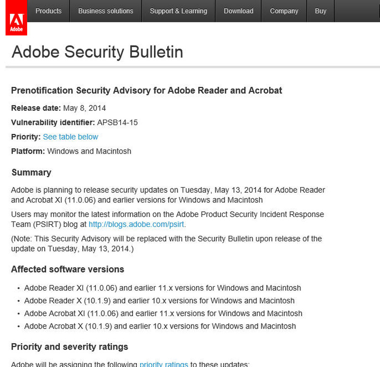Open the Company menu
The width and height of the screenshot is (380, 367).
(284, 11)
